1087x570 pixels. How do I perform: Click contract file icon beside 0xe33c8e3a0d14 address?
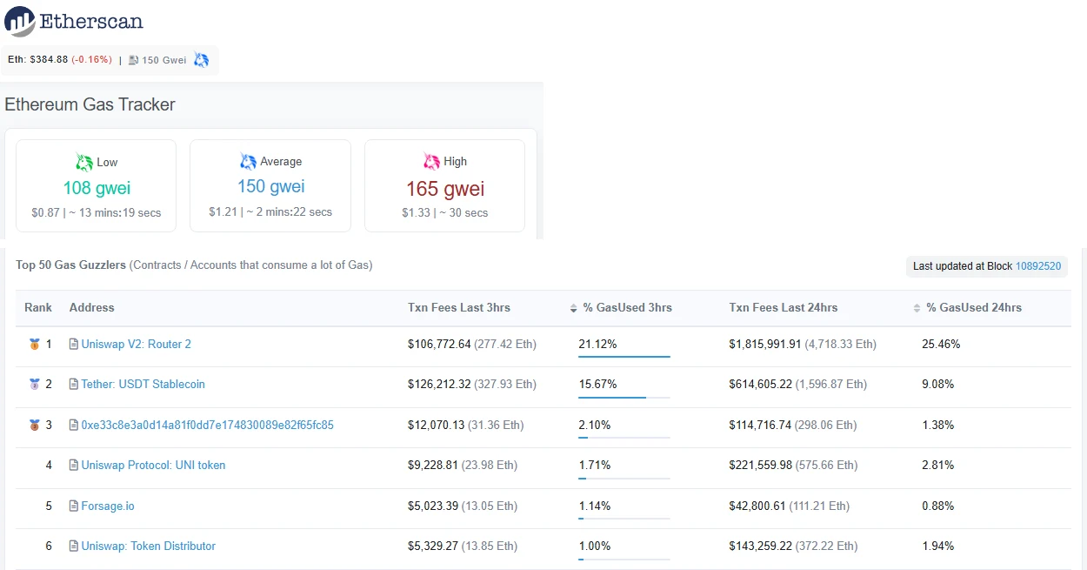click(x=74, y=426)
